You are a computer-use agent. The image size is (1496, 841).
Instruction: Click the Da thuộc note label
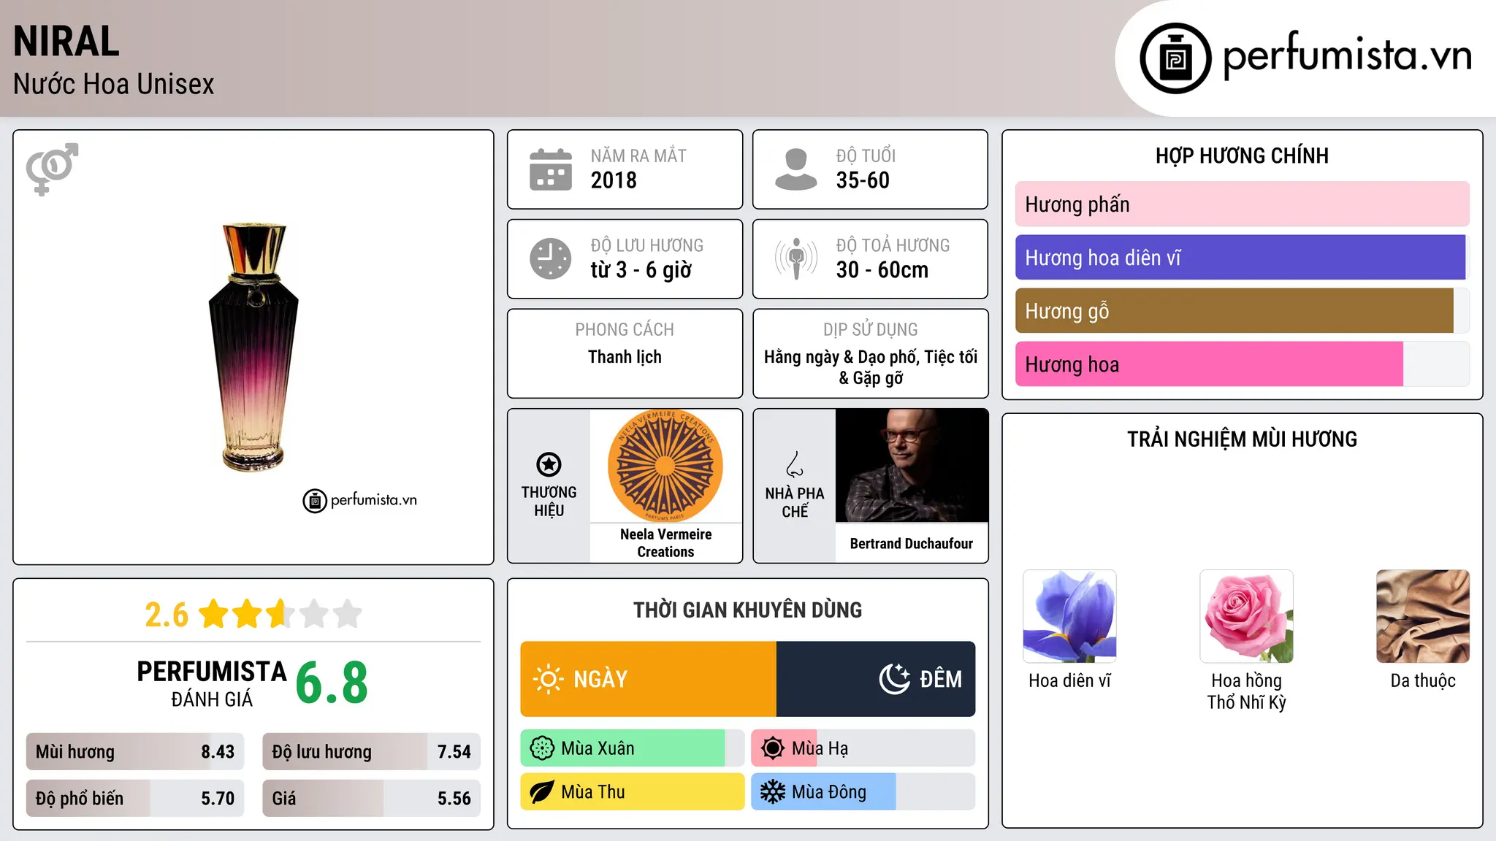coord(1423,681)
